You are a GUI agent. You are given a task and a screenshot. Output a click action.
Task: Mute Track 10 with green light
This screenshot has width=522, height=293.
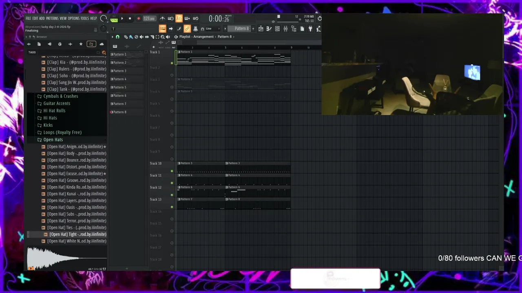[172, 171]
